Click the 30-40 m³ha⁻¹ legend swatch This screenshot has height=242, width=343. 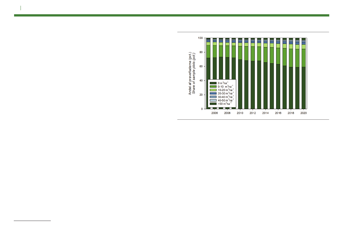[213, 97]
